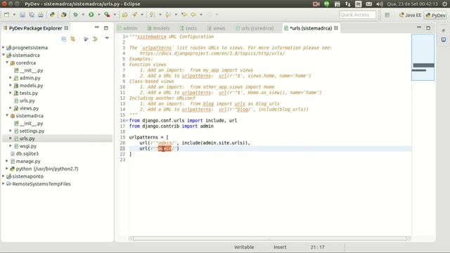Switch to the admin editor tab
This screenshot has width=450, height=253.
point(127,28)
